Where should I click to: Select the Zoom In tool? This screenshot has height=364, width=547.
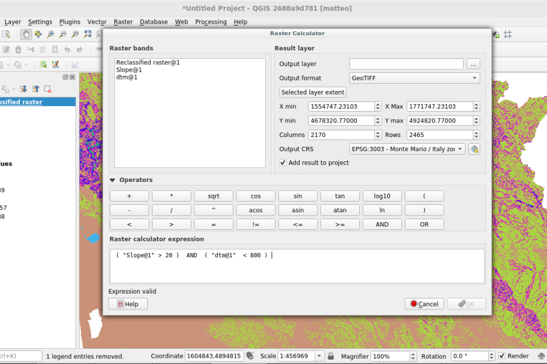click(x=50, y=35)
